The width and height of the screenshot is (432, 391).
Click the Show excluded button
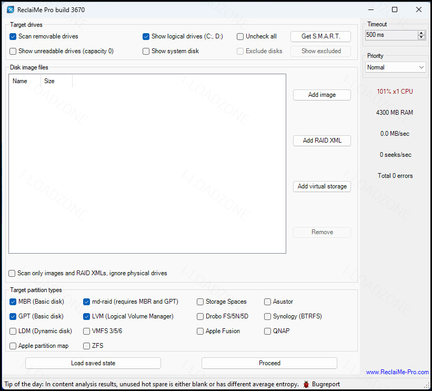coord(320,51)
